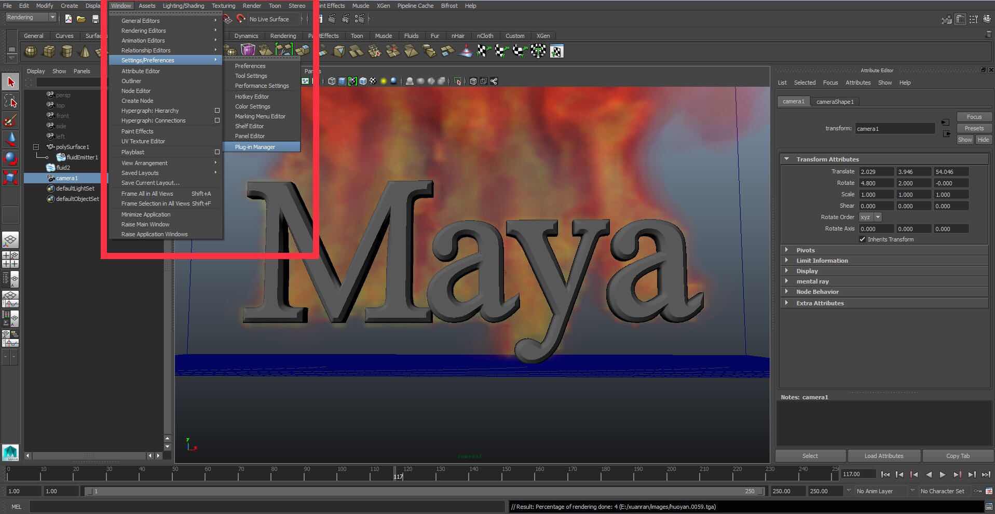
Task: Click the go to start of range button
Action: (x=885, y=474)
